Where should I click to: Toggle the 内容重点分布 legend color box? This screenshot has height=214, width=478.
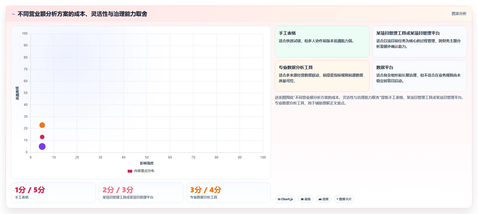point(130,171)
